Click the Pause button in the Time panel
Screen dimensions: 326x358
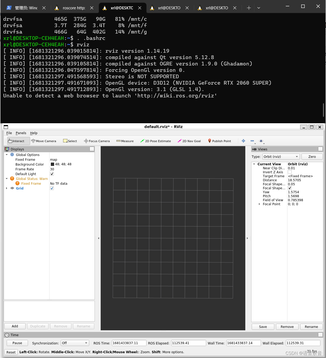click(x=17, y=343)
